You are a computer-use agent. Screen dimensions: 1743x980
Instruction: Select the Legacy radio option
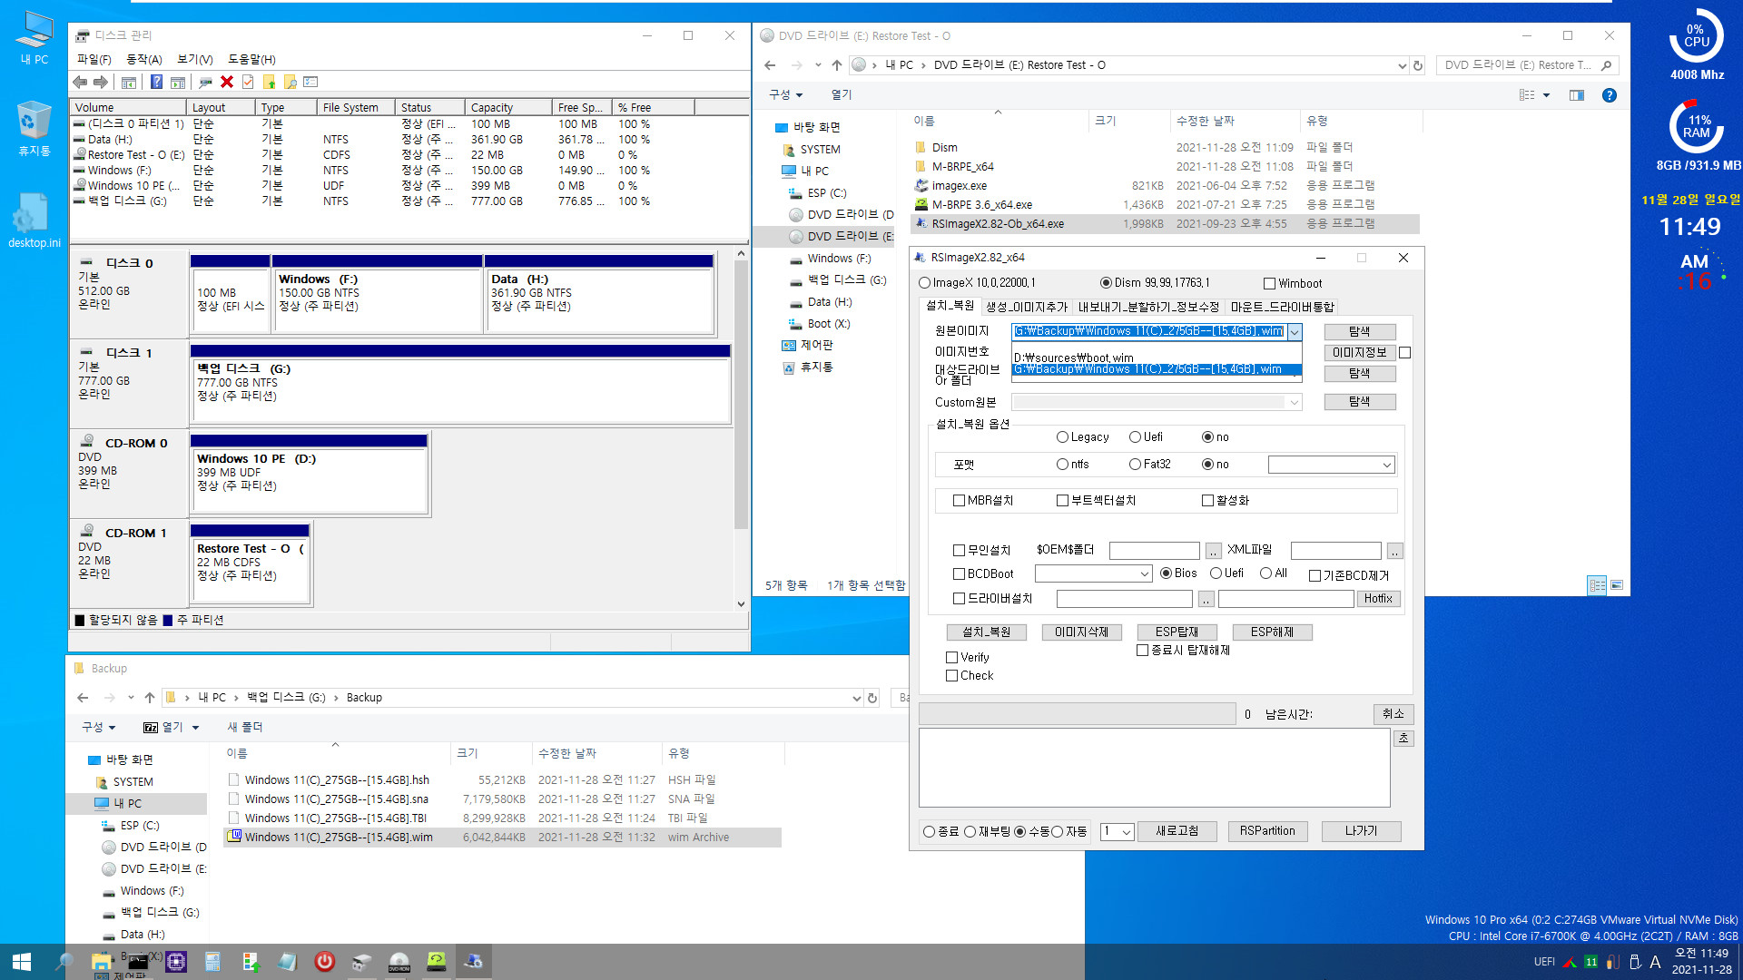tap(1062, 437)
